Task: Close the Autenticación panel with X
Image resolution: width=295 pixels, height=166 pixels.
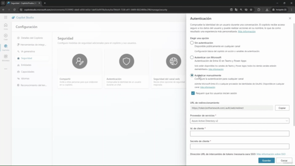Action: (290, 18)
